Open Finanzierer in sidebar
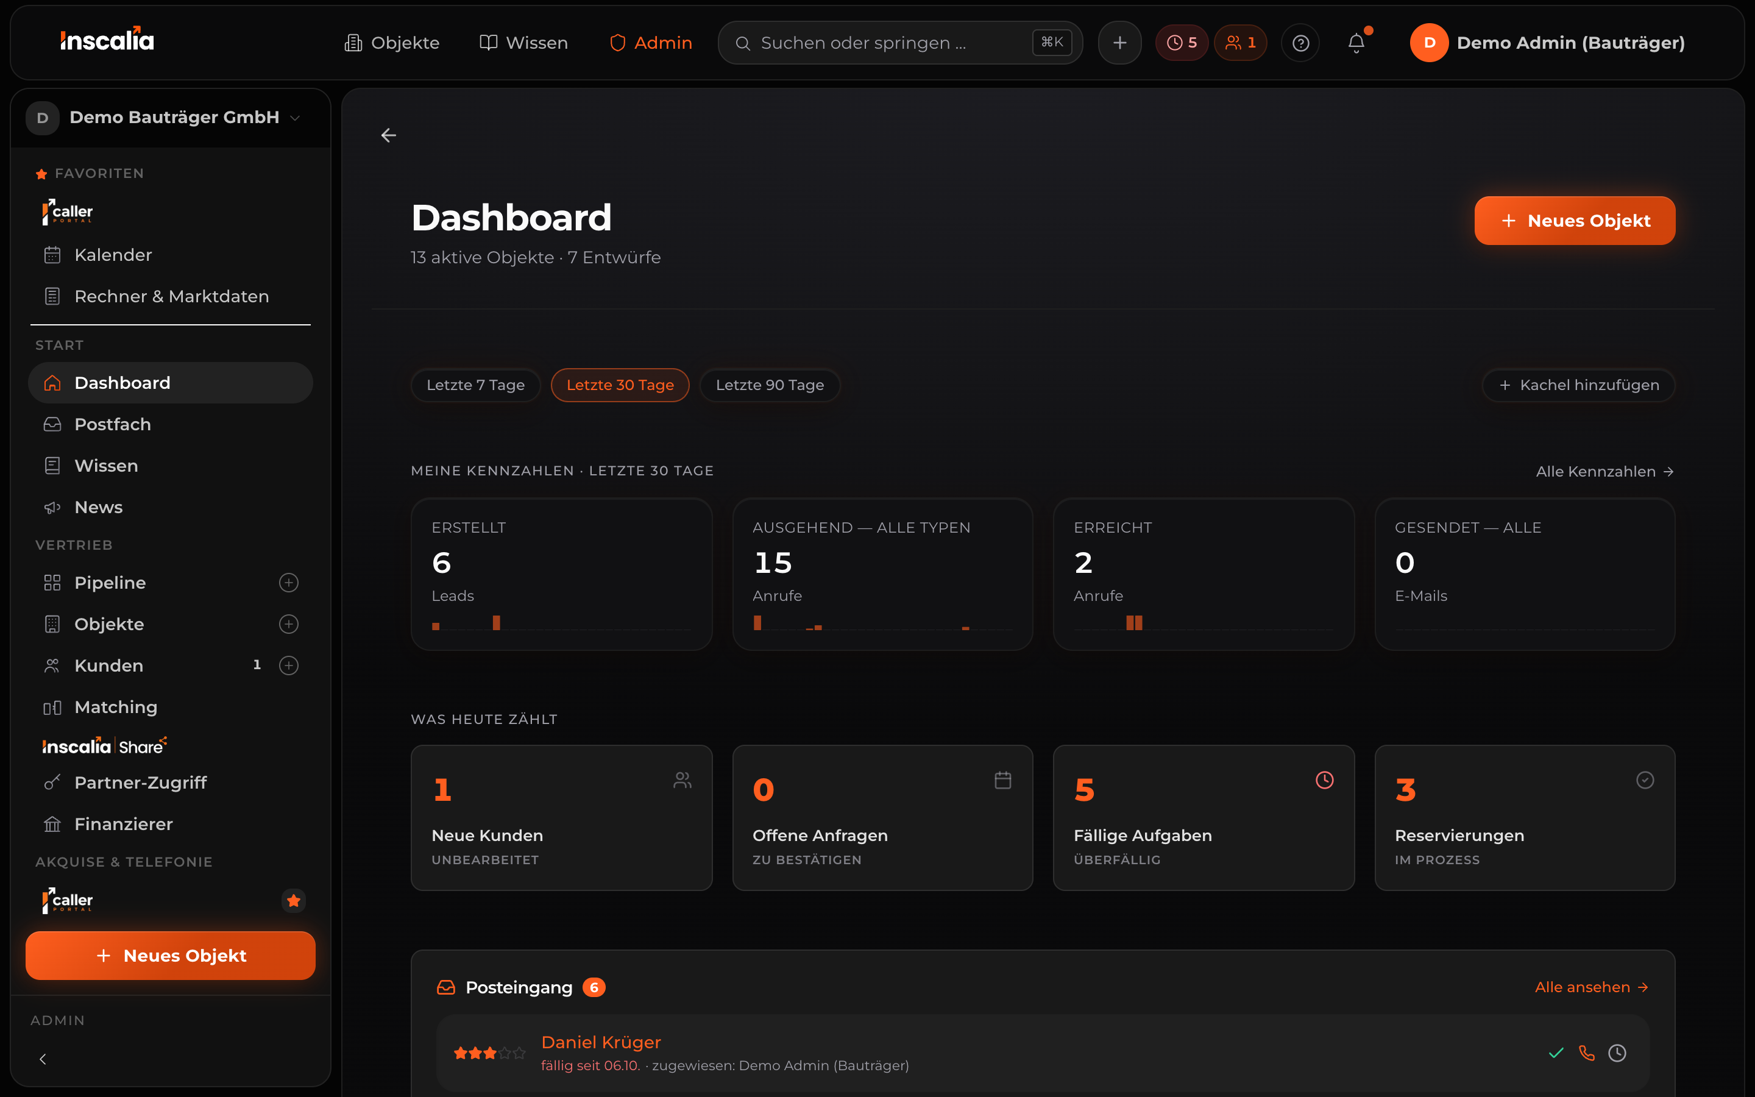This screenshot has height=1097, width=1755. (171, 824)
